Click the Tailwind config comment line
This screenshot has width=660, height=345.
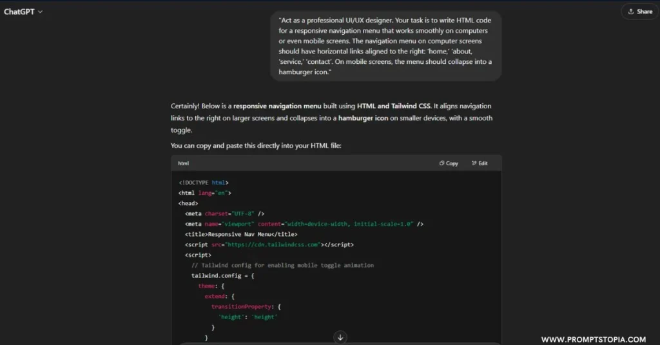click(282, 266)
